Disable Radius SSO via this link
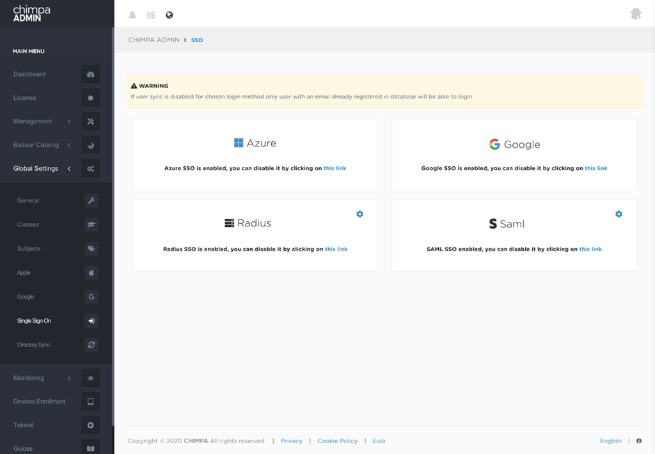 (x=336, y=249)
